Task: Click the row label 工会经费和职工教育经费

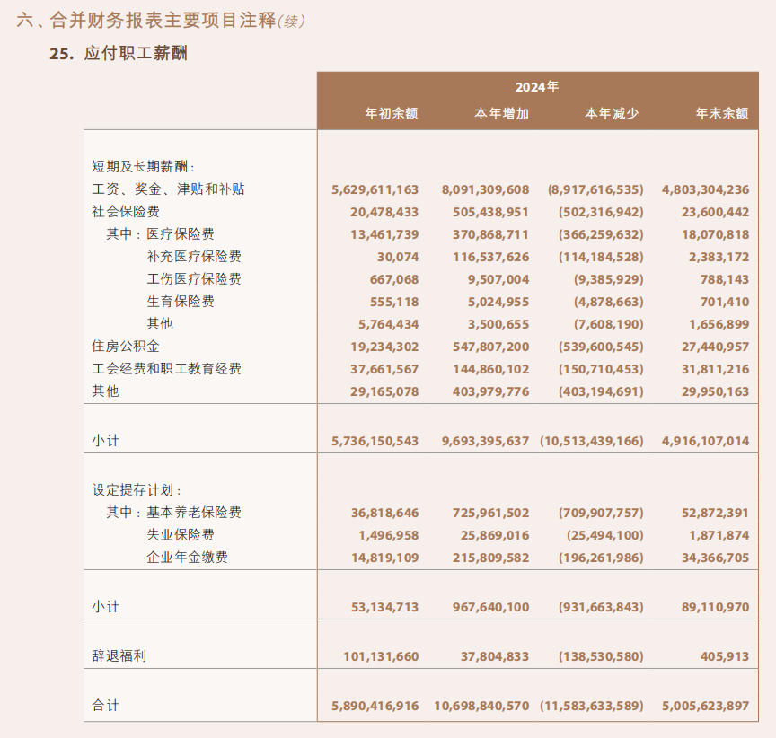Action: pos(166,368)
